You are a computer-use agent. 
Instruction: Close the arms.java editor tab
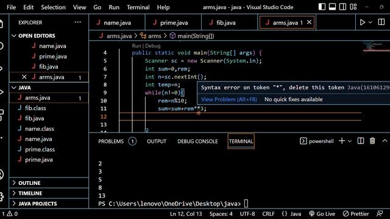309,23
